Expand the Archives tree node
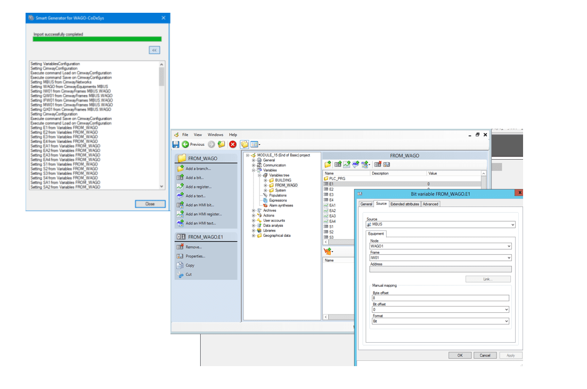This screenshot has width=587, height=389. pos(254,210)
